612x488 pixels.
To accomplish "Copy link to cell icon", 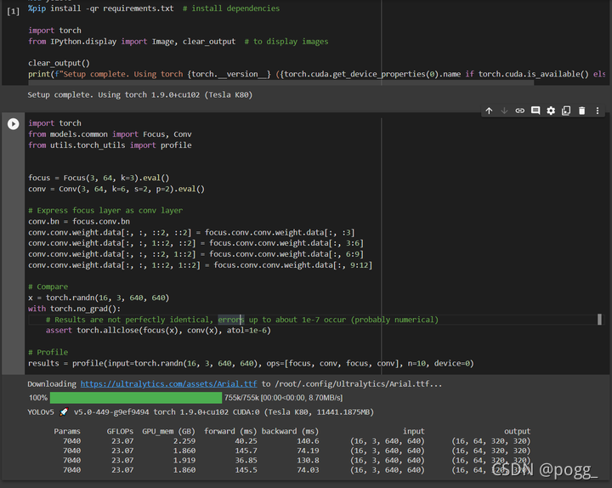I will (x=520, y=111).
